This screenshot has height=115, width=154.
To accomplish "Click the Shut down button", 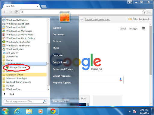I will click(x=58, y=101).
